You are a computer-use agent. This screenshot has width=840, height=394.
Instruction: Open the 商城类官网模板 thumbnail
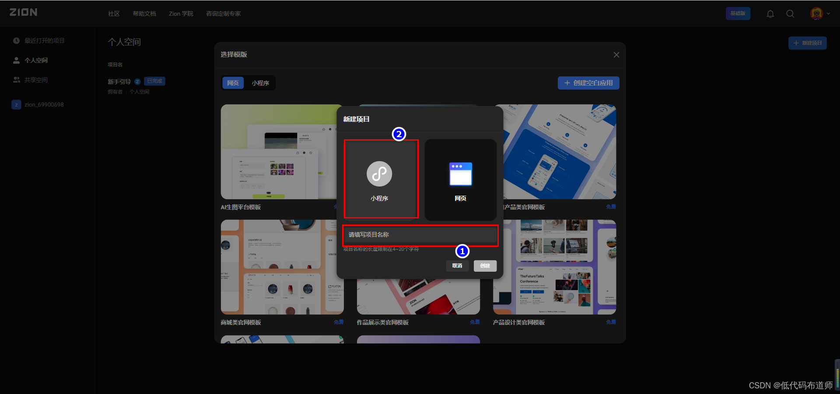point(282,267)
